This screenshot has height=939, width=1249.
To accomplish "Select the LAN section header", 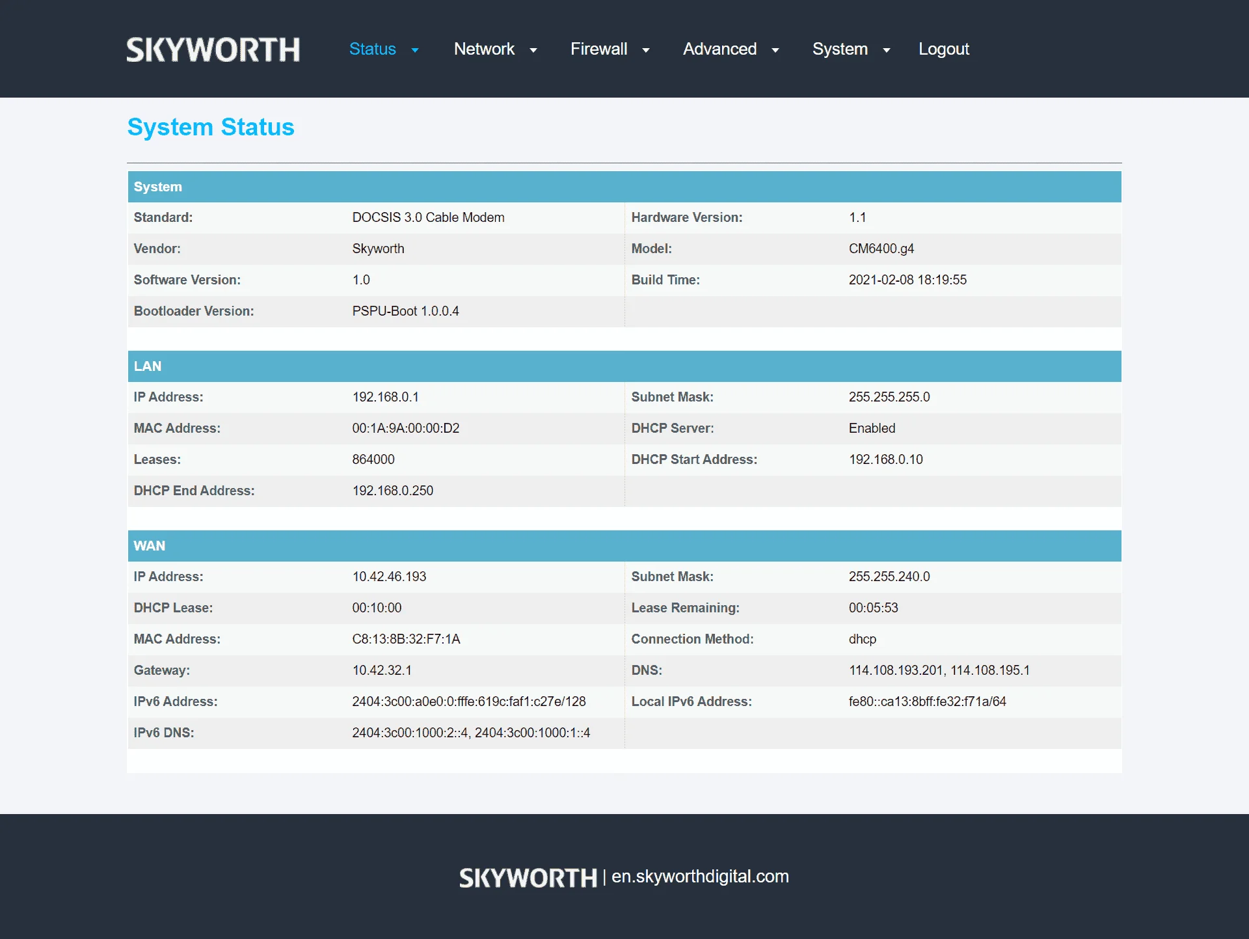I will click(624, 366).
